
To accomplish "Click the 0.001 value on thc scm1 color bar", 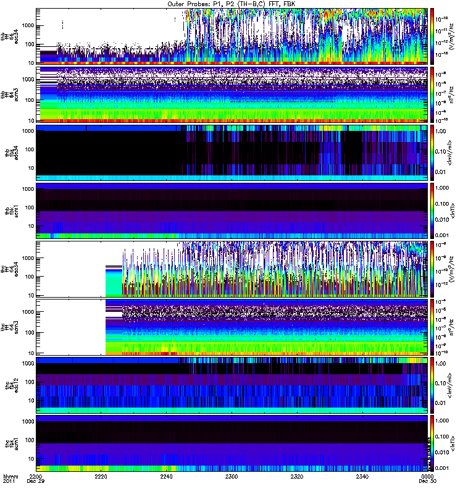I will [x=442, y=468].
